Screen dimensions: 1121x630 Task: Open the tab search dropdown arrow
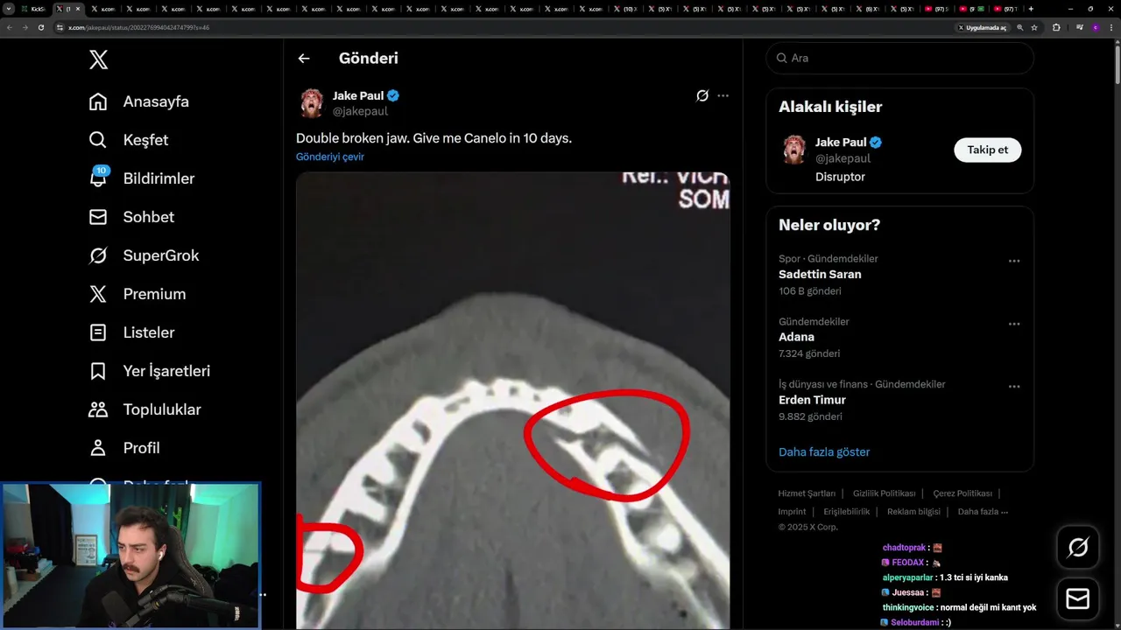pos(9,9)
